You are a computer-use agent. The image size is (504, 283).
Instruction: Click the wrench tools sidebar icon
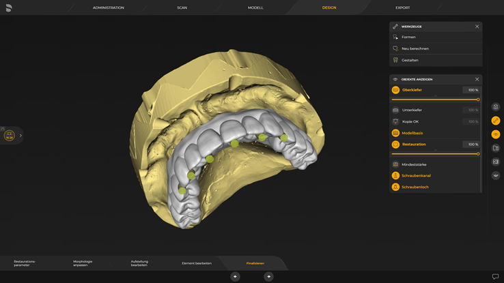(x=496, y=121)
